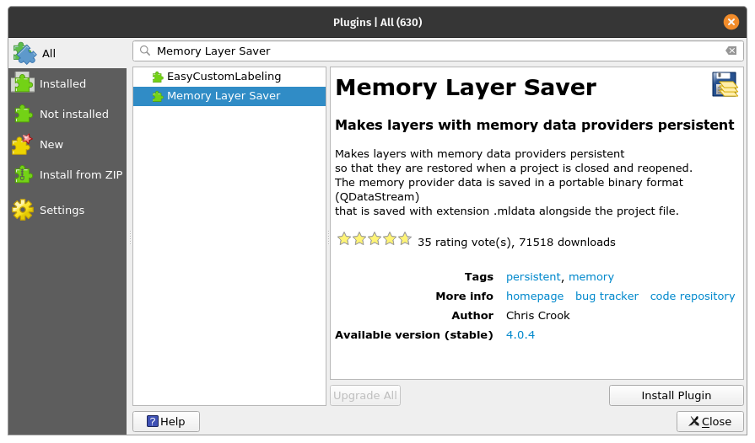The width and height of the screenshot is (755, 443).
Task: Click the New plugins star icon
Action: point(22,144)
